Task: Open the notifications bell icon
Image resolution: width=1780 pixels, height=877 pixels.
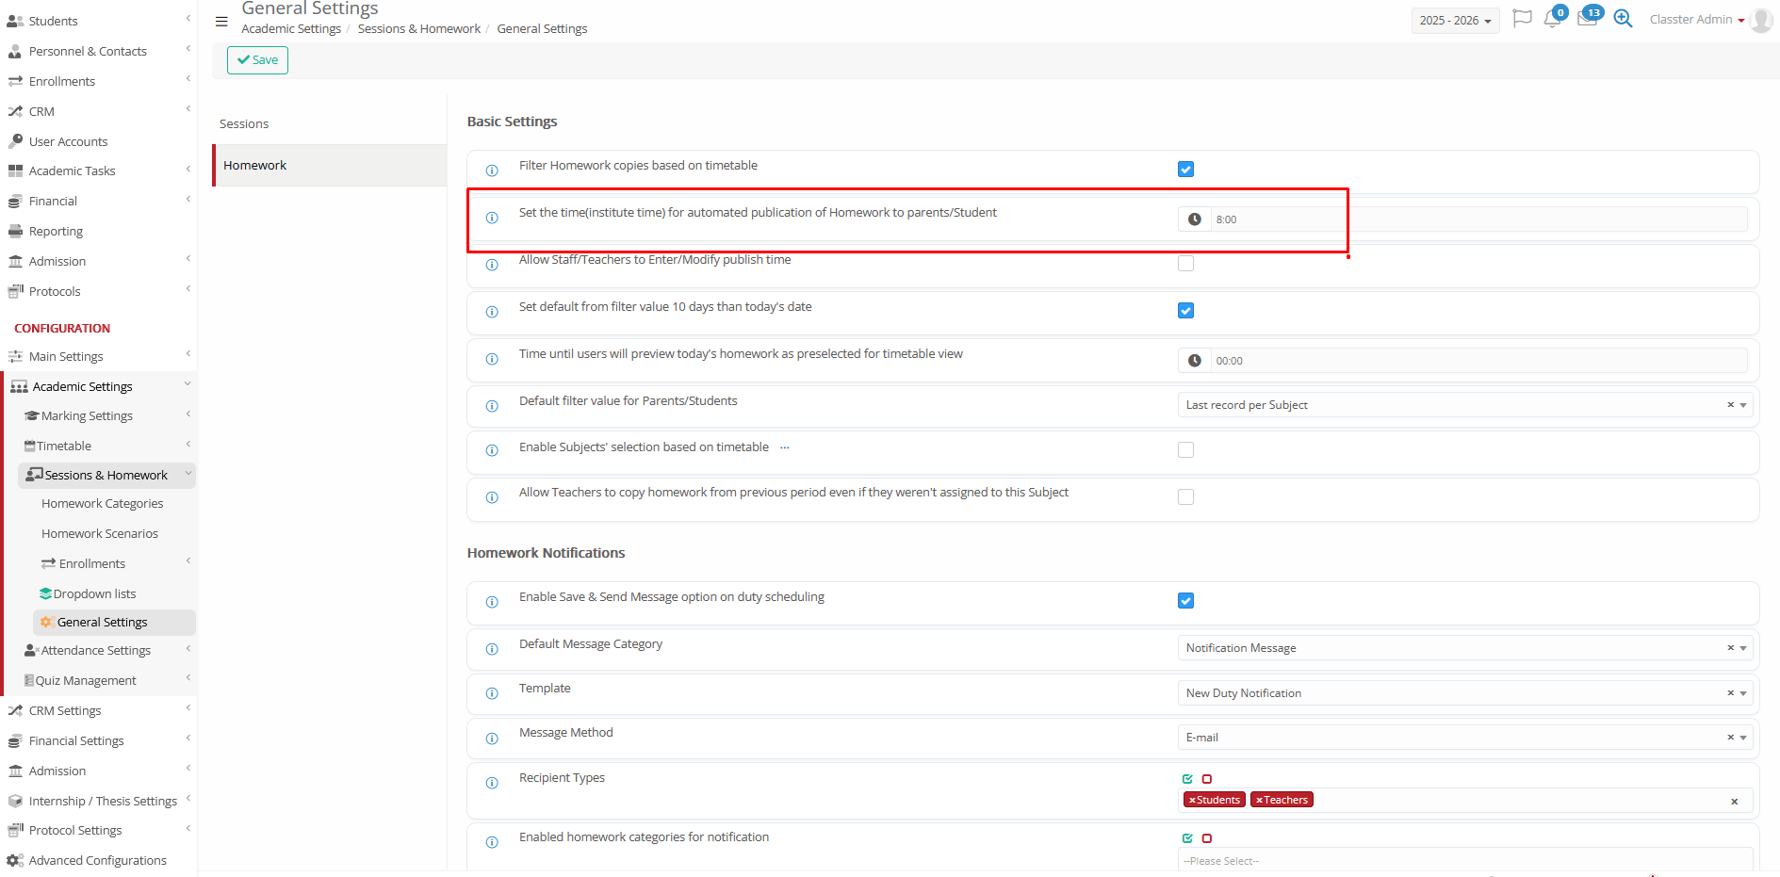Action: click(1552, 20)
